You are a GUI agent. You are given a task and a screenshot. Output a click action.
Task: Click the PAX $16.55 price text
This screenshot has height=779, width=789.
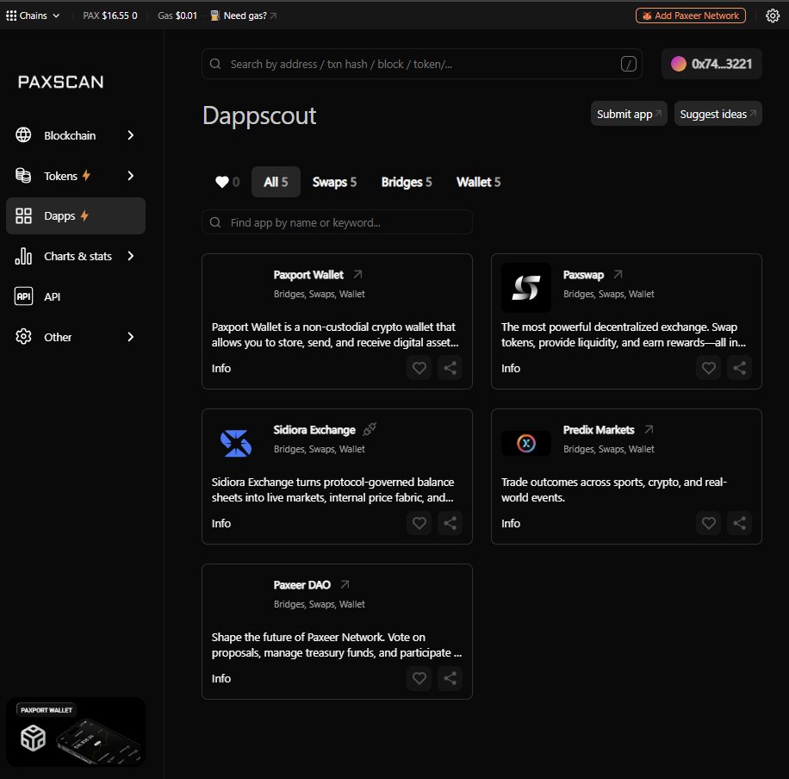click(109, 16)
